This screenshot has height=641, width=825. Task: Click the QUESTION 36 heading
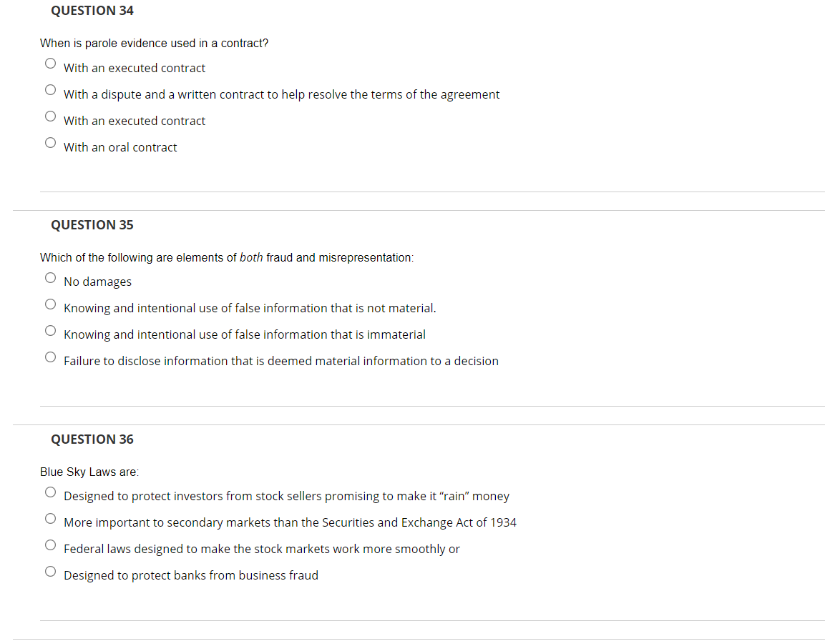(92, 439)
